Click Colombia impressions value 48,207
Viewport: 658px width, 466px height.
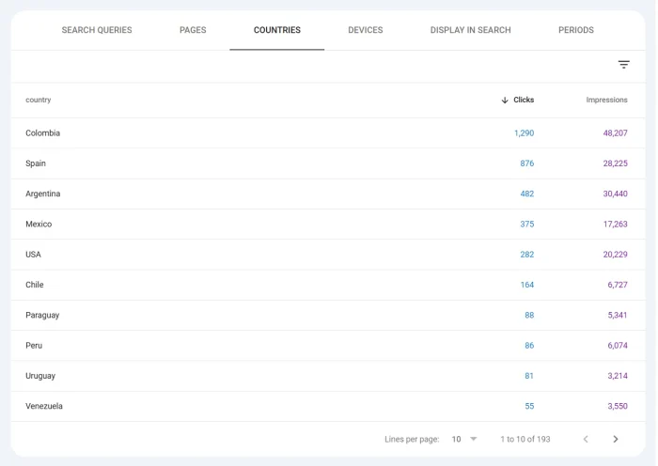pos(615,133)
